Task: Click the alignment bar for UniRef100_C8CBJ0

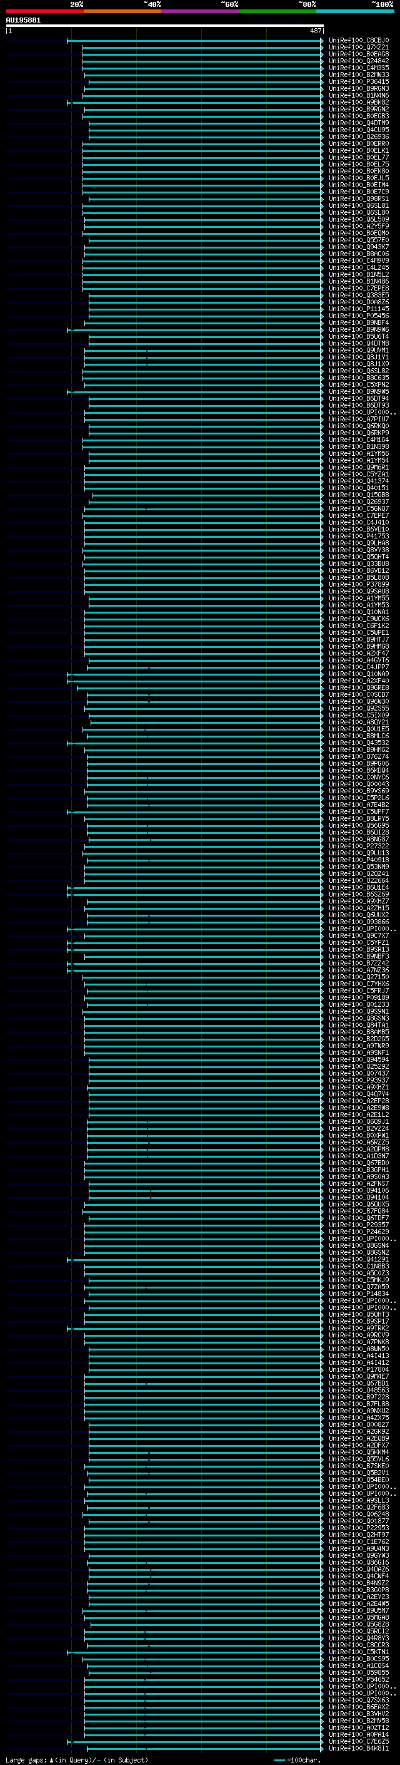Action: click(x=195, y=41)
